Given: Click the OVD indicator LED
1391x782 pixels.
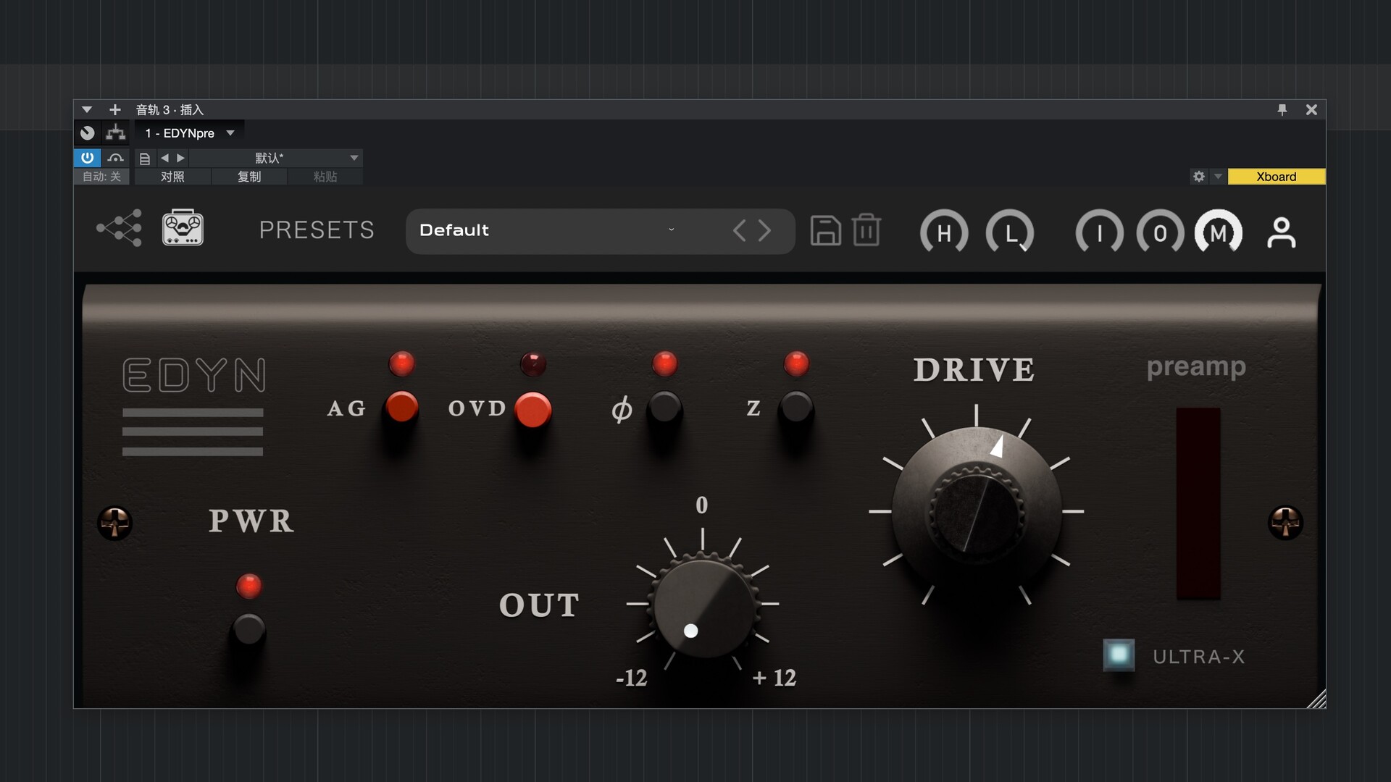Looking at the screenshot, I should click(x=533, y=363).
